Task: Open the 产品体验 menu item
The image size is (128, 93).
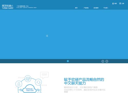Action: tap(86, 8)
